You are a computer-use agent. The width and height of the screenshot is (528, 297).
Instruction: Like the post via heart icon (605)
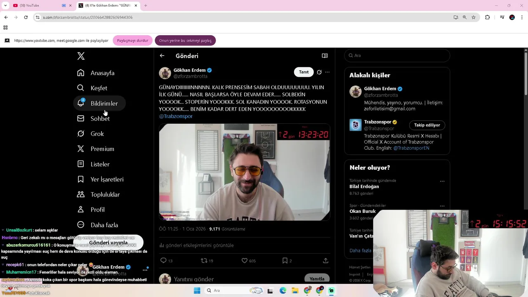point(245,260)
